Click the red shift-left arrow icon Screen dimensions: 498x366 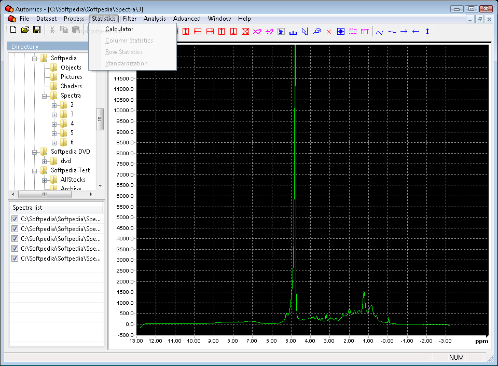pos(198,32)
